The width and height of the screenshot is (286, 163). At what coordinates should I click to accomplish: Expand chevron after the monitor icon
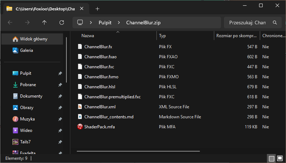tap(91, 23)
